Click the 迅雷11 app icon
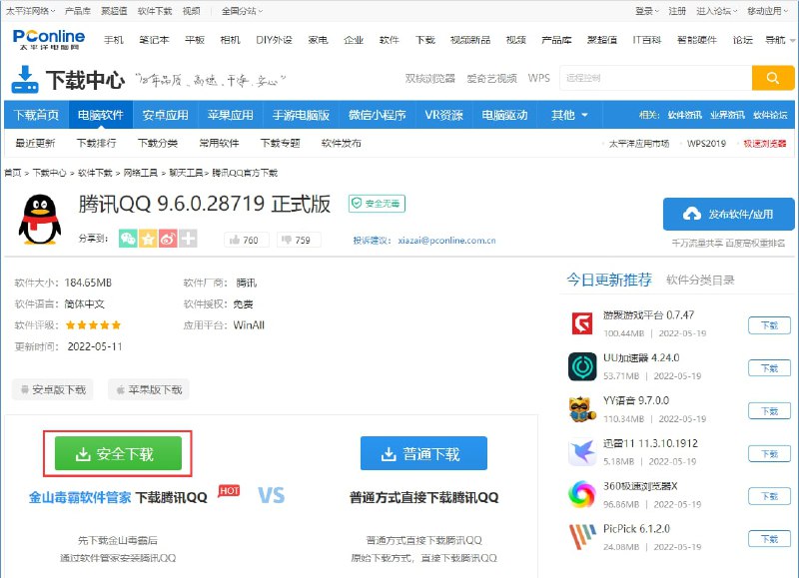 click(x=582, y=451)
